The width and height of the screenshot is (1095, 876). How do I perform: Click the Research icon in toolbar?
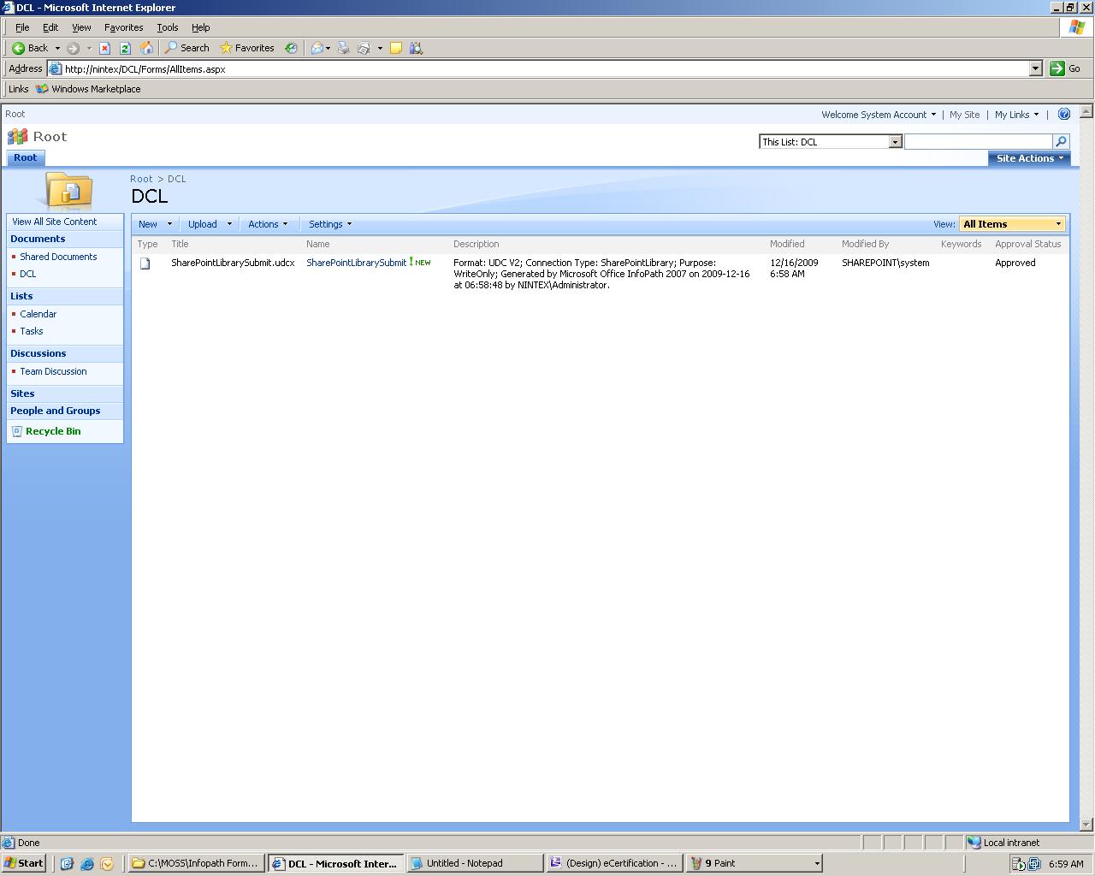click(417, 48)
